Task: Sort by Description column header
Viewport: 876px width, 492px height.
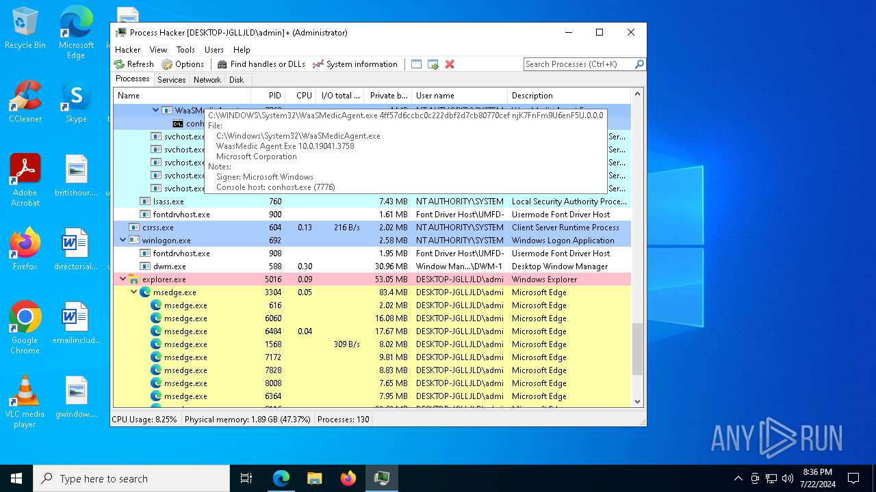Action: point(569,96)
